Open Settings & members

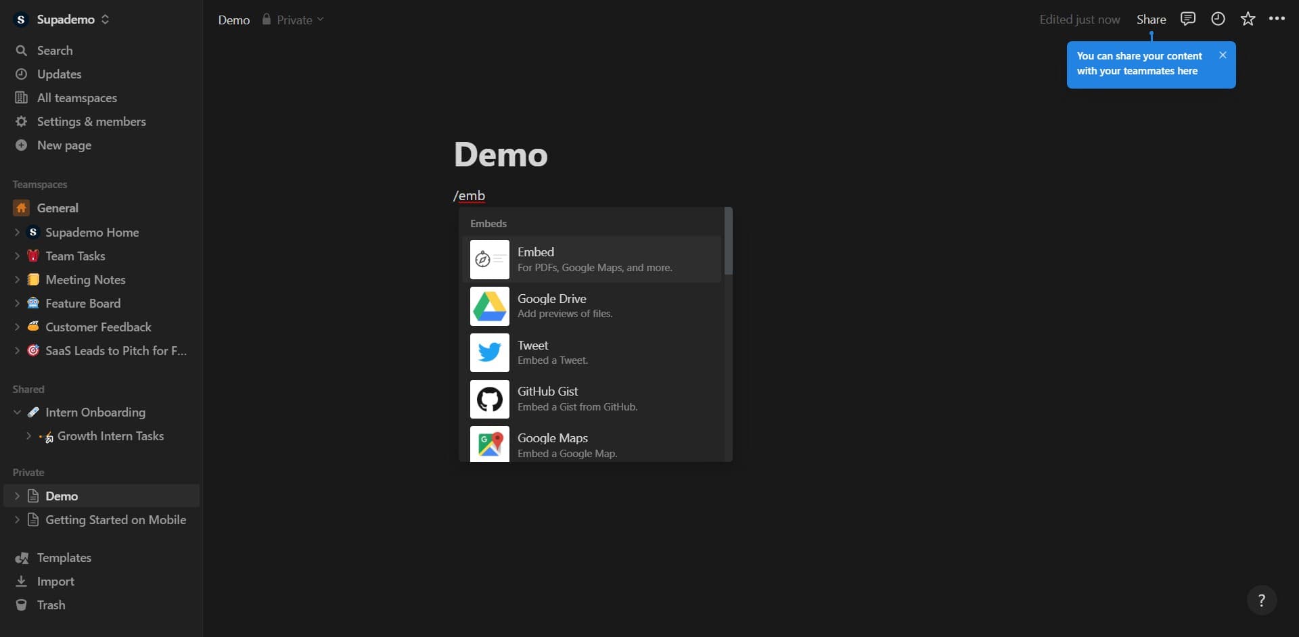(x=91, y=122)
